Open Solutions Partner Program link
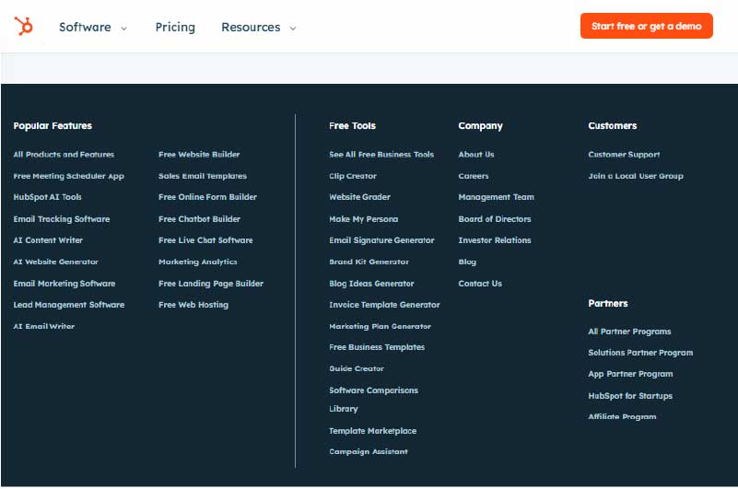The width and height of the screenshot is (738, 489). pos(640,353)
